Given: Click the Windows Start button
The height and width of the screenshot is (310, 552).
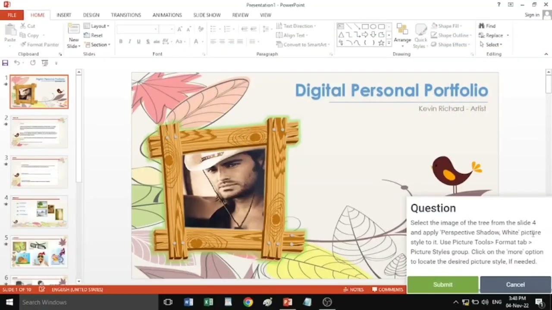Looking at the screenshot, I should point(9,302).
